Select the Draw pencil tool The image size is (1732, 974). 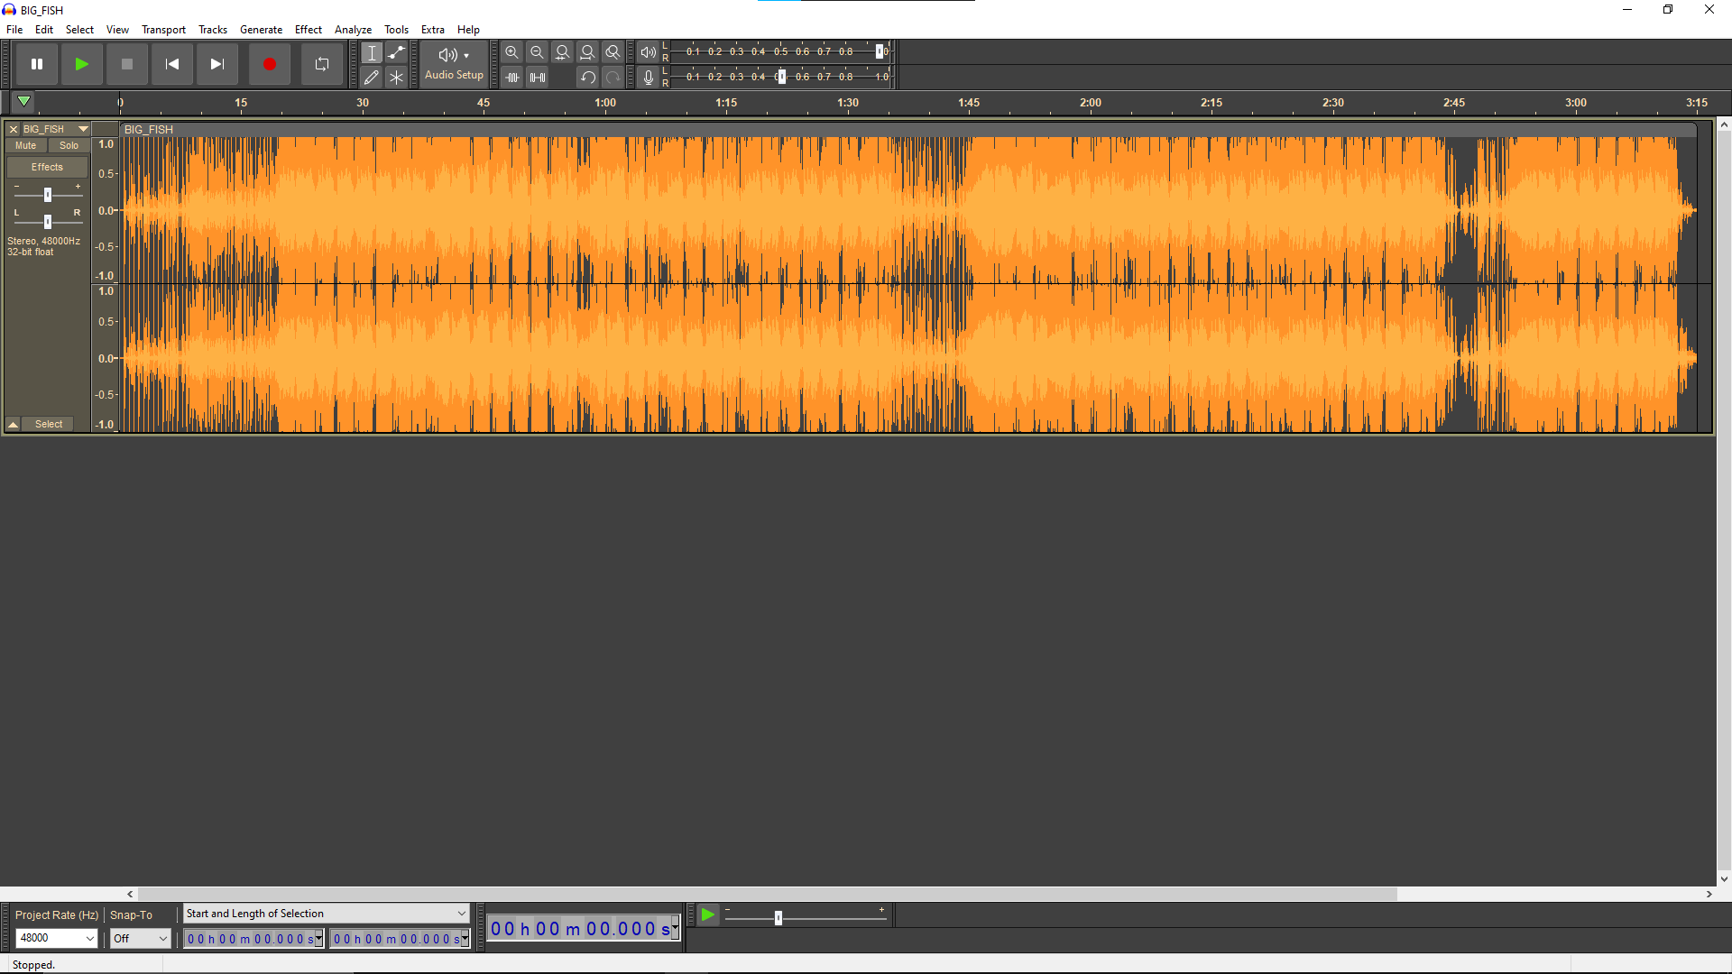pyautogui.click(x=371, y=78)
